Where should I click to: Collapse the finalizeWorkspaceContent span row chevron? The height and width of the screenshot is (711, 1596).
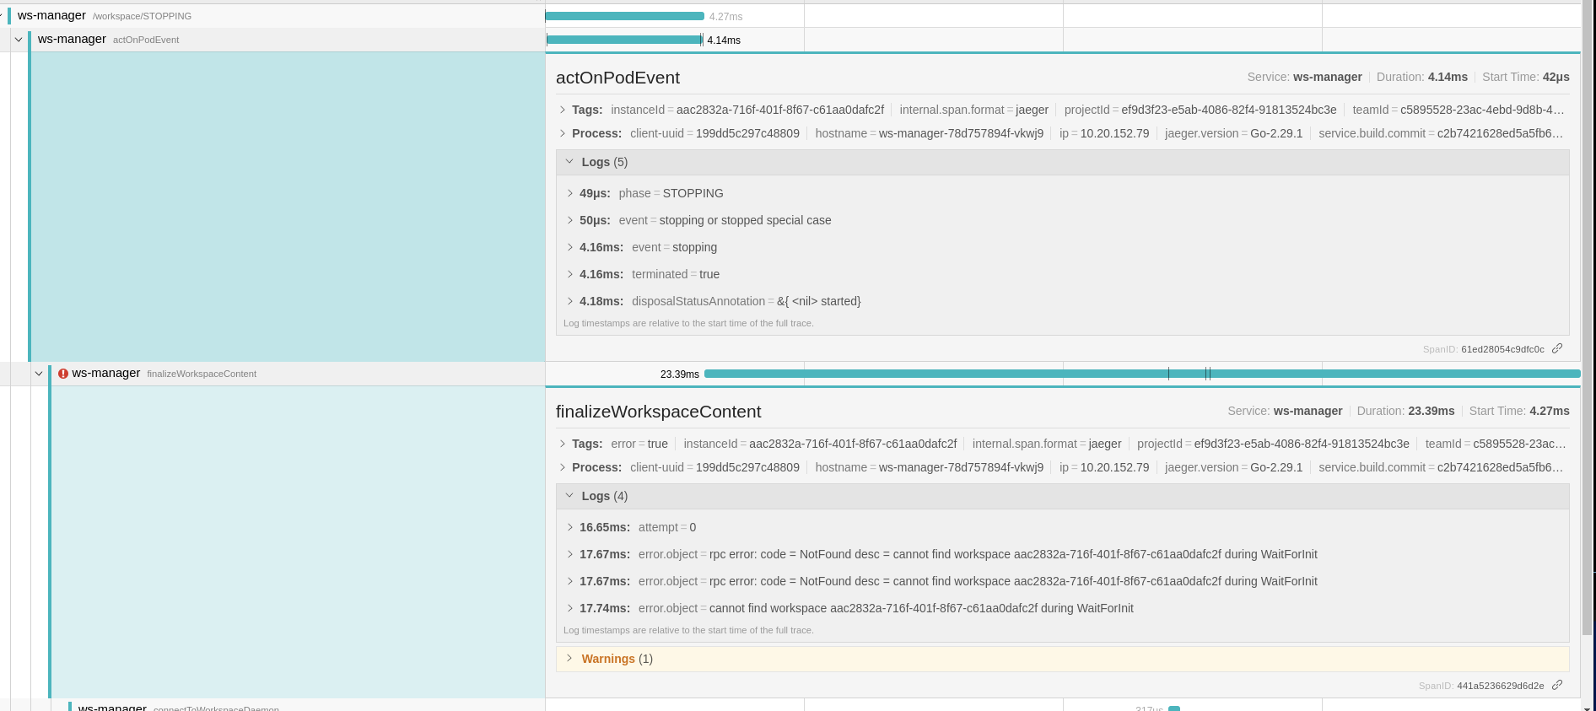pyautogui.click(x=39, y=374)
